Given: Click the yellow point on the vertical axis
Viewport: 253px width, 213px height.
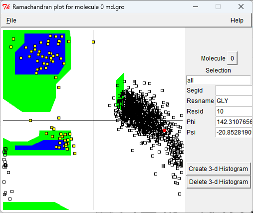Looking at the screenshot, I should coord(93,42).
